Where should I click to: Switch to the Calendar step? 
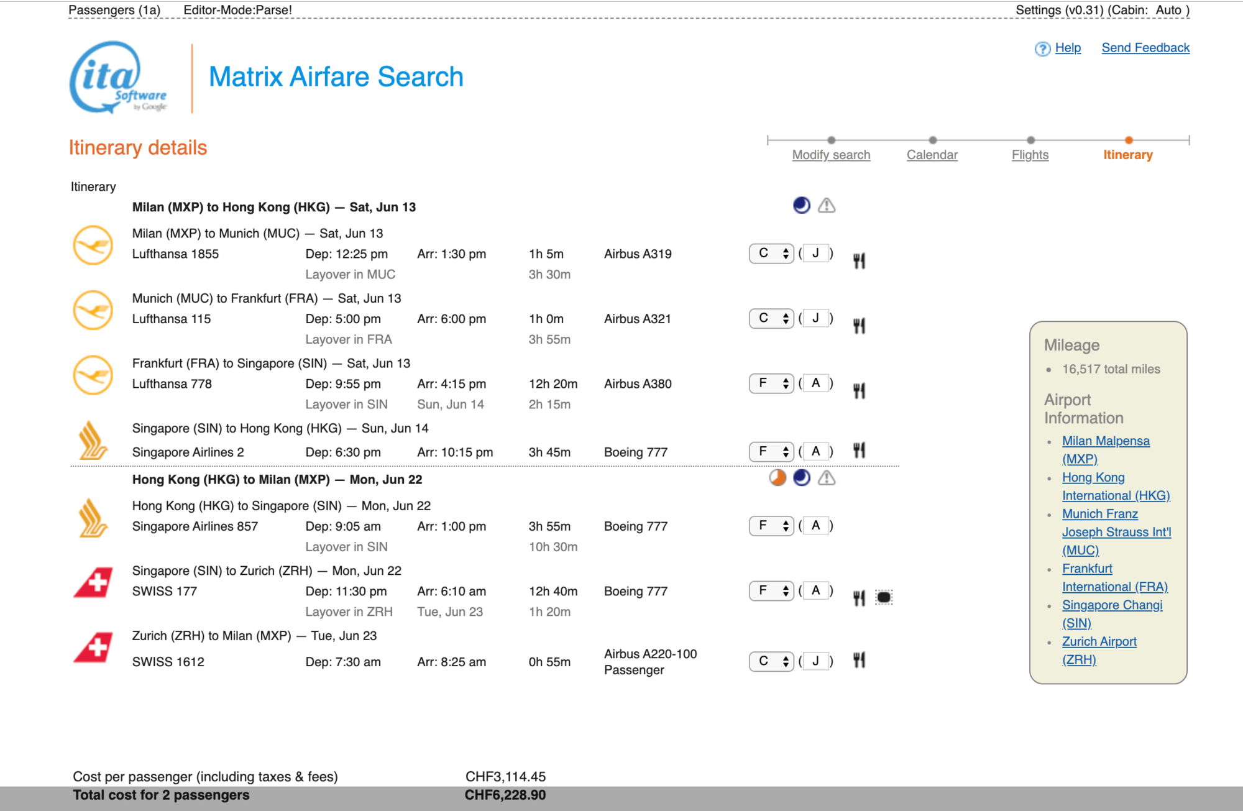[932, 155]
